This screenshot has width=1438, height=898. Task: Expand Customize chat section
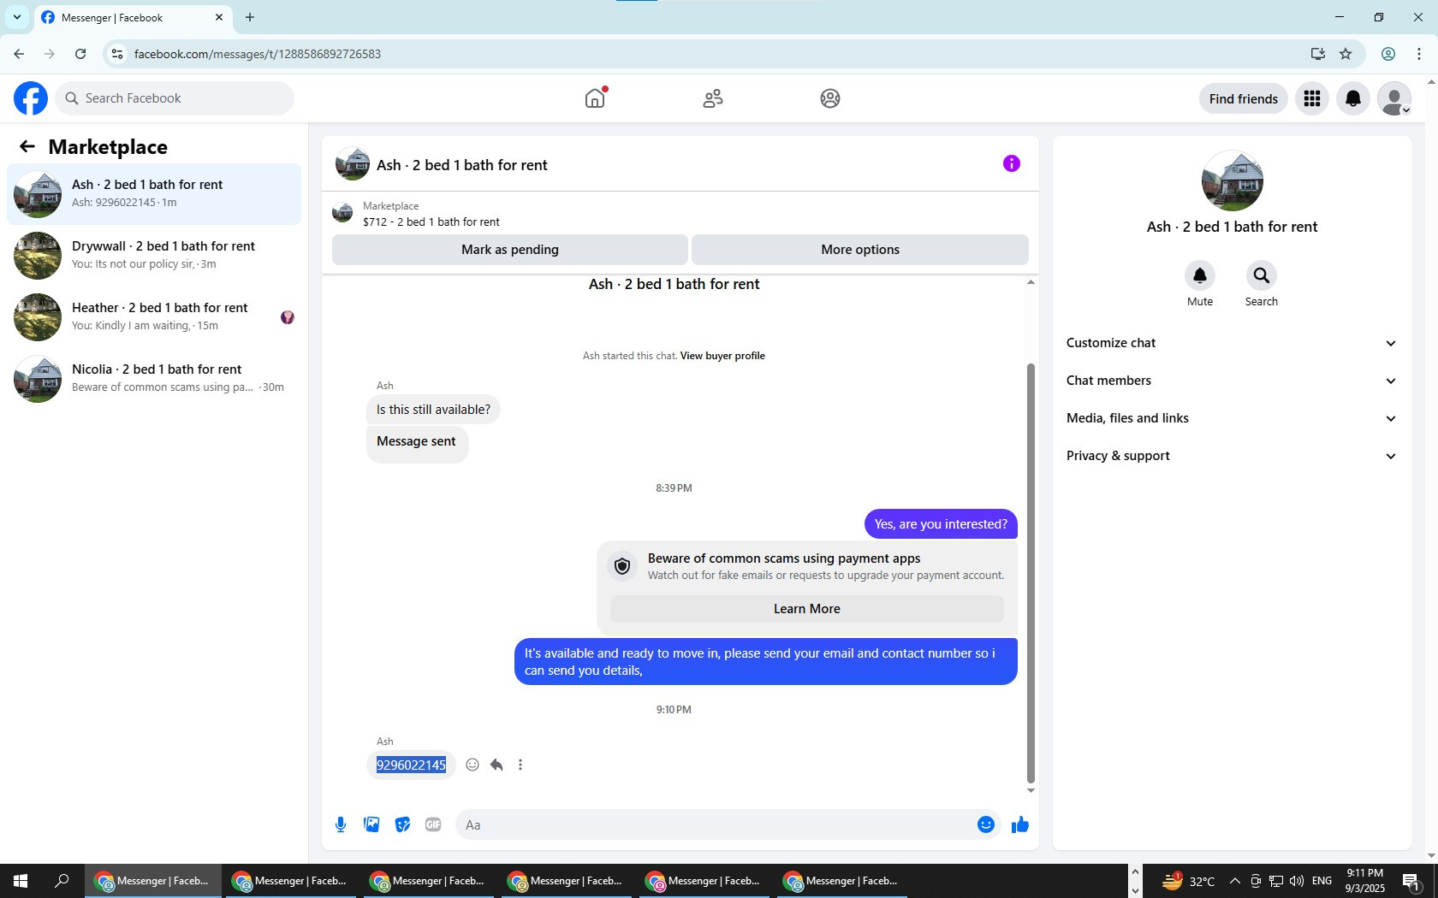(x=1232, y=343)
